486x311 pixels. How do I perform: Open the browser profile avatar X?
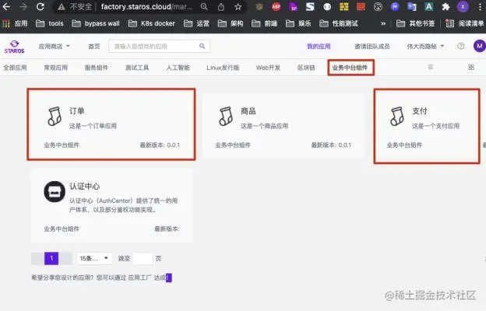click(x=463, y=6)
